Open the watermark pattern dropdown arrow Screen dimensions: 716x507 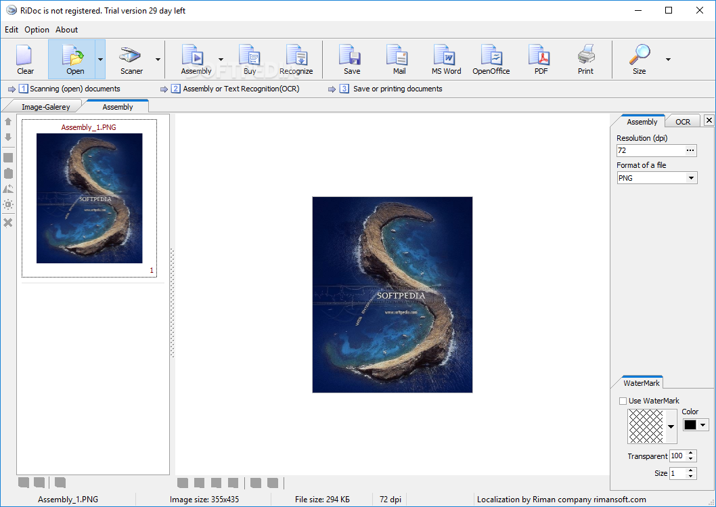click(671, 426)
